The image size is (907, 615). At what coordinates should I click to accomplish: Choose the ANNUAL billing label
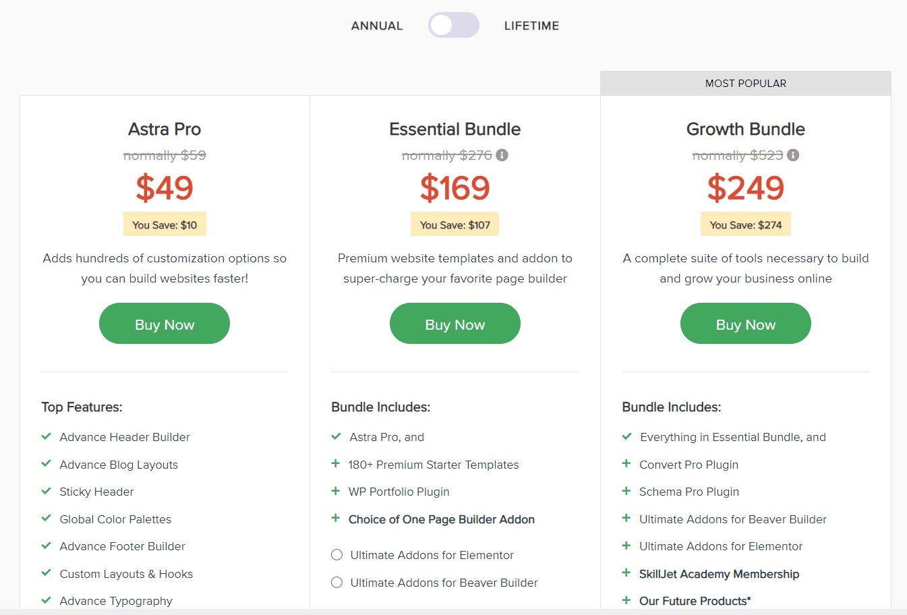coord(376,26)
